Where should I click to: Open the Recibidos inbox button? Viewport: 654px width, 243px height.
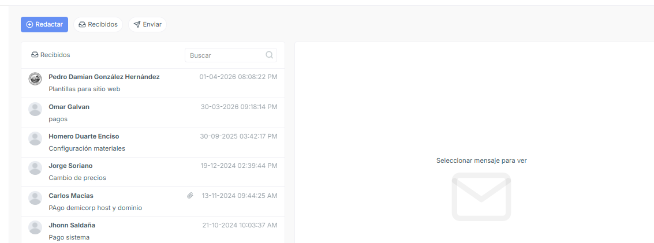pos(98,25)
